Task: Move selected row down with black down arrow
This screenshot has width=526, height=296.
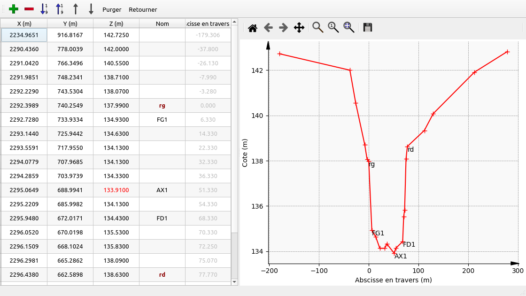Action: (x=91, y=9)
